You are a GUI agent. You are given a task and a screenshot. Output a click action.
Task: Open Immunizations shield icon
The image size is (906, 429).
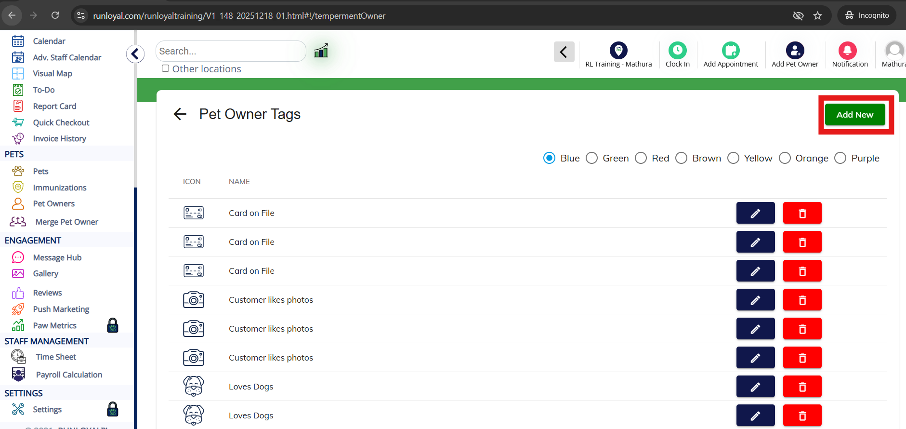18,188
